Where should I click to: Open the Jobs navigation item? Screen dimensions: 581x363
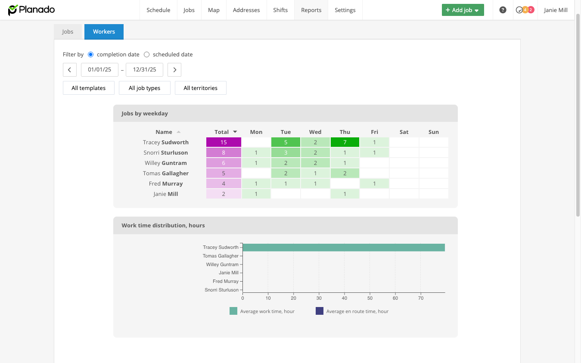pos(189,10)
